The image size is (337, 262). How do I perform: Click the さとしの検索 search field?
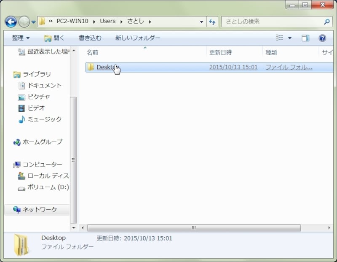click(272, 22)
